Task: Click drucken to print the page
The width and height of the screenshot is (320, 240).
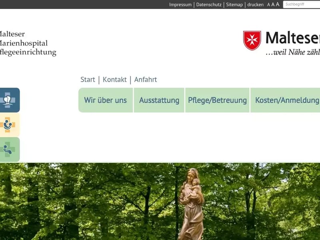Action: [255, 5]
